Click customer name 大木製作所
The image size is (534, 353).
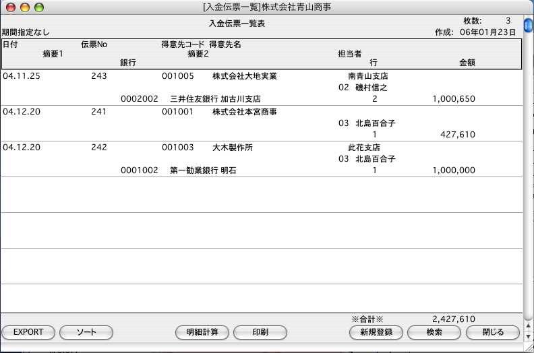click(x=232, y=147)
